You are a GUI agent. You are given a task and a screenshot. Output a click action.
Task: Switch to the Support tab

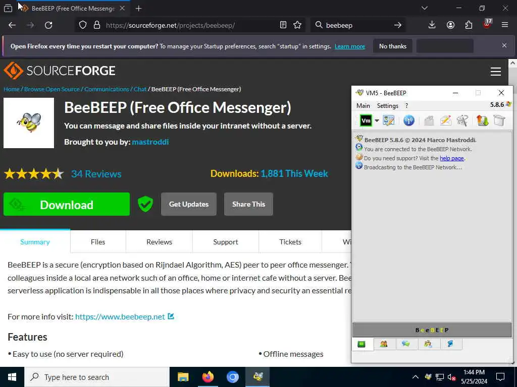click(226, 242)
